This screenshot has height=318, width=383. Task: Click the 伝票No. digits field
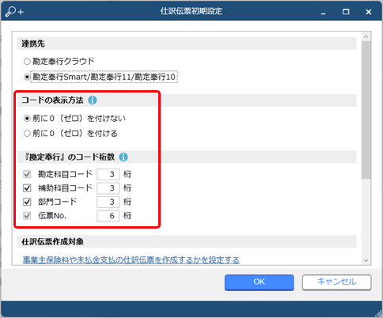(x=108, y=216)
